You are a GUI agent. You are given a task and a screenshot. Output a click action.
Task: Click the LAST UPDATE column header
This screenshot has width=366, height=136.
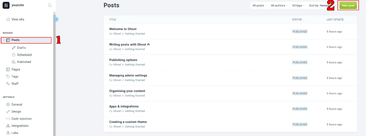(335, 19)
